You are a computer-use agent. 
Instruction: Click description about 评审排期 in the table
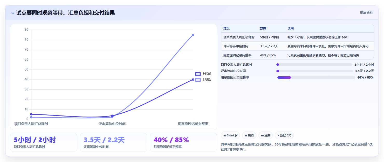[x=328, y=46]
